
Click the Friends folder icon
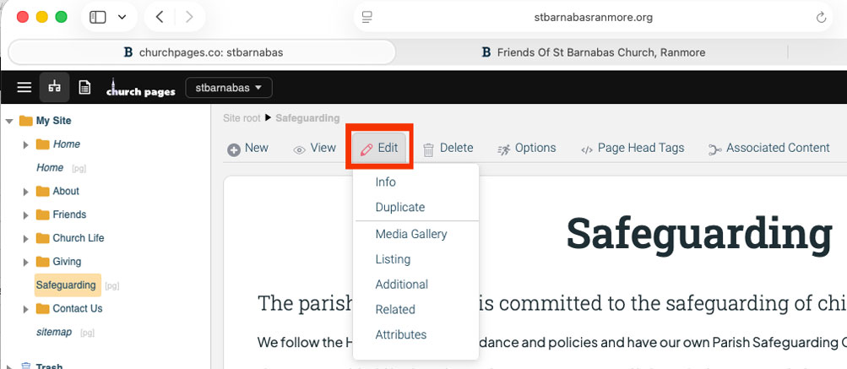point(43,214)
